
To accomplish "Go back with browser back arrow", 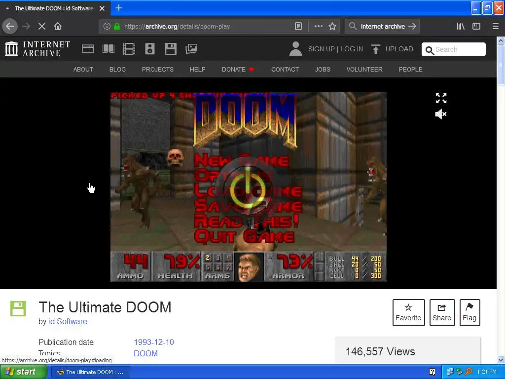I will point(10,27).
